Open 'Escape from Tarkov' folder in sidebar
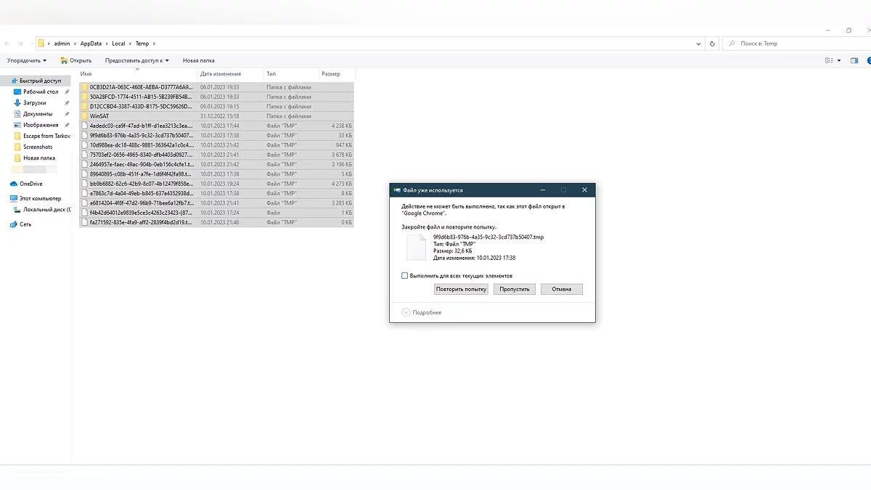 click(x=42, y=136)
